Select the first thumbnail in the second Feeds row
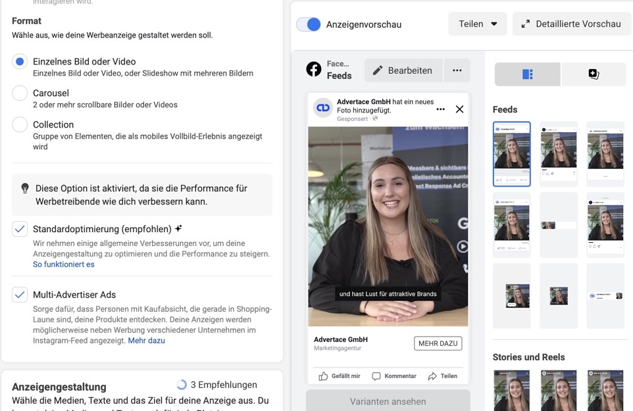Viewport: 633px width, 411px height. point(511,225)
